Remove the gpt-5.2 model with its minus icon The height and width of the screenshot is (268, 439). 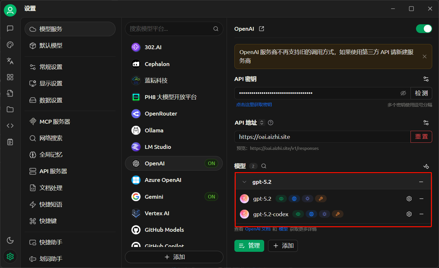(422, 199)
